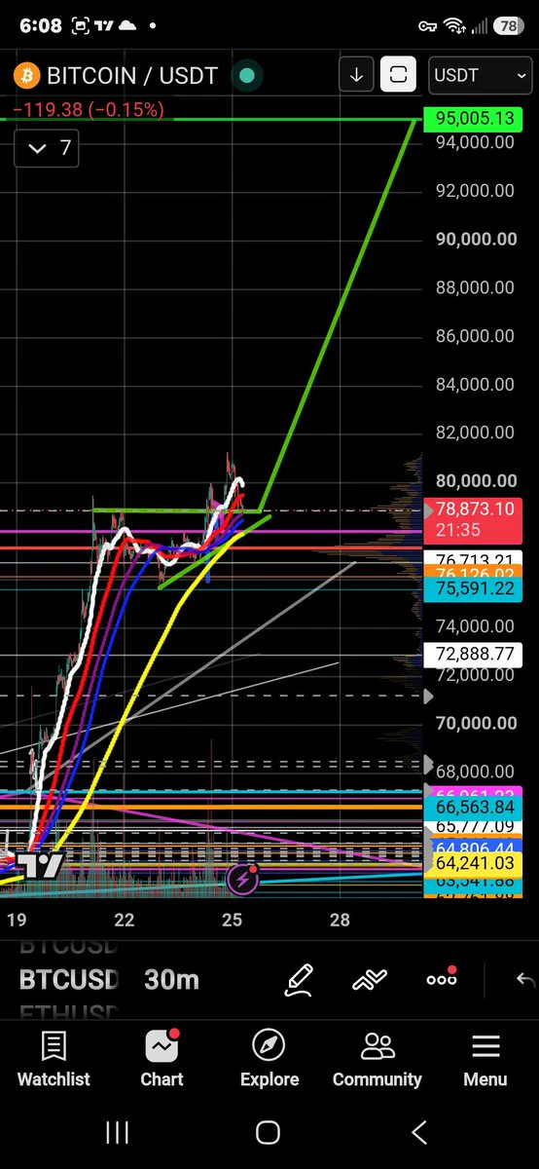The width and height of the screenshot is (539, 1169).
Task: Open the indicators wave icon
Action: 371,980
